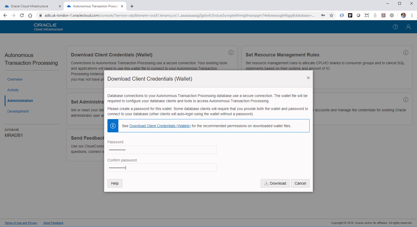Go forward in browser history
Image resolution: width=417 pixels, height=227 pixels.
[x=14, y=15]
